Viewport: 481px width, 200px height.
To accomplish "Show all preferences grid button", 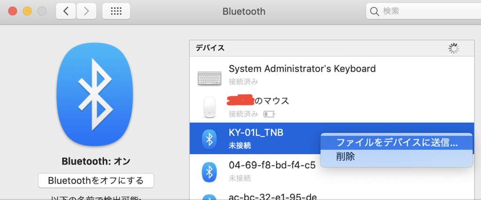I will (x=116, y=11).
